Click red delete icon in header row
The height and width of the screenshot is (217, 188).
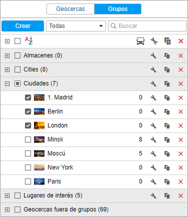pos(181,41)
